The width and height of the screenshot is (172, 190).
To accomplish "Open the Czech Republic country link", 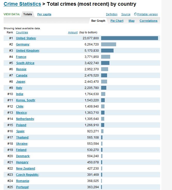I will (x=27, y=174).
